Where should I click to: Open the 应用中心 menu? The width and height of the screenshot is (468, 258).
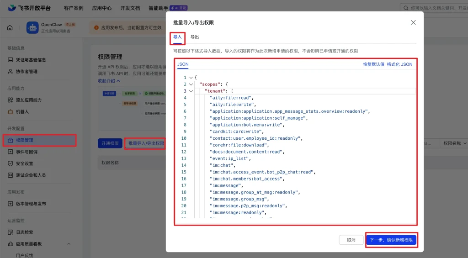(102, 8)
